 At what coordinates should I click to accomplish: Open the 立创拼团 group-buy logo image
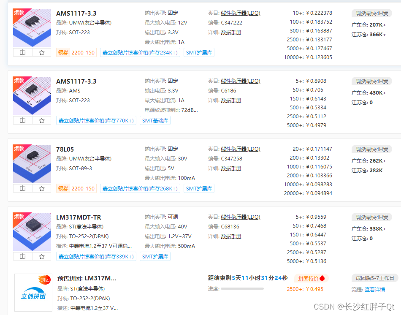[33, 293]
